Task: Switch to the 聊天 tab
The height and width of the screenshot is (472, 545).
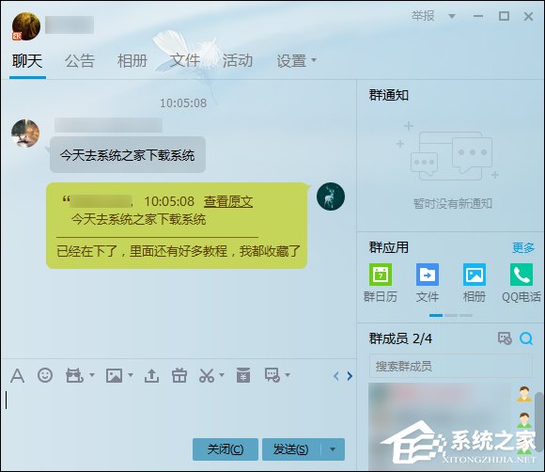Action: 27,61
